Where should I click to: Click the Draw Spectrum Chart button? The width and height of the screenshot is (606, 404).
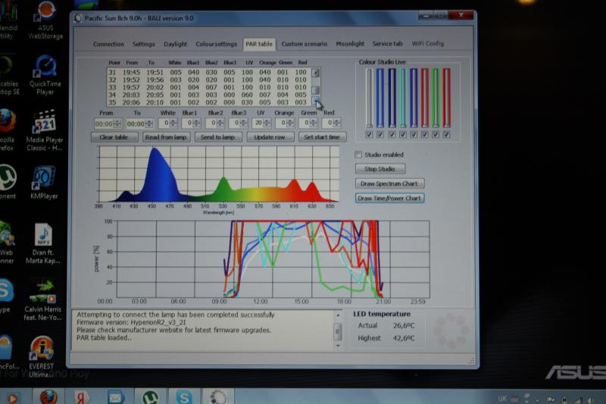389,183
